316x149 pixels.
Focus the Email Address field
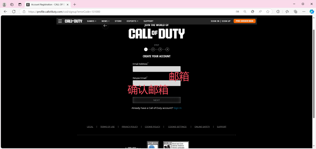tap(156, 69)
